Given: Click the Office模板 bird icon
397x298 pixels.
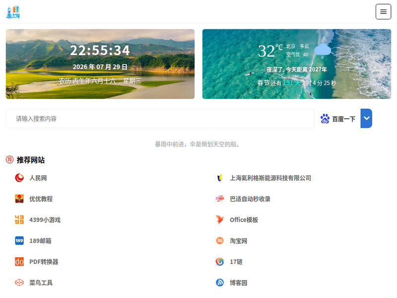Looking at the screenshot, I should [220, 220].
